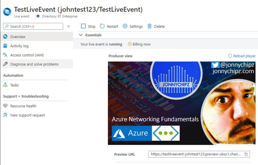The height and width of the screenshot is (165, 258).
Task: Open Diagnose and solve problems
Action: coord(34,64)
